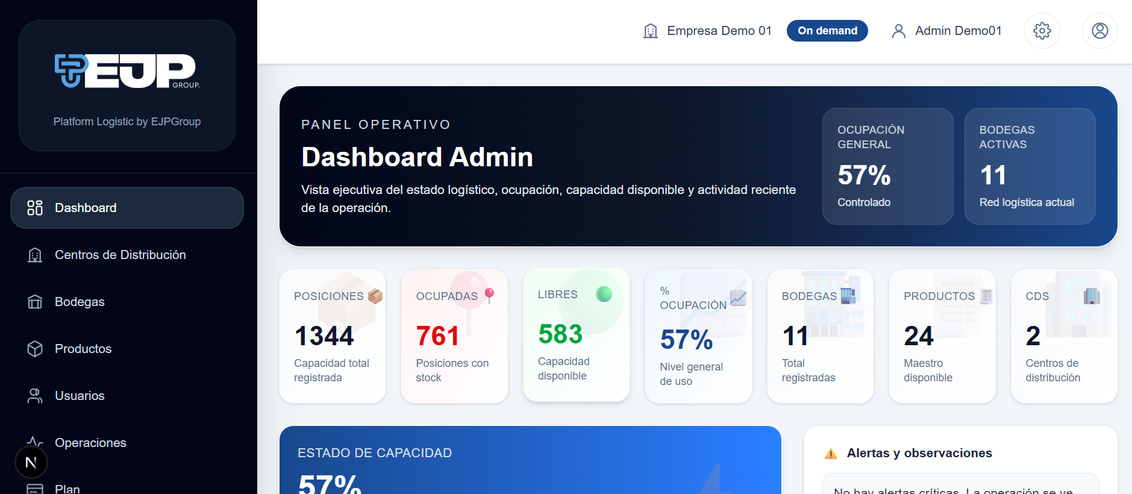Click the chart icon on the % Ocupación card
This screenshot has width=1132, height=494.
point(738,298)
